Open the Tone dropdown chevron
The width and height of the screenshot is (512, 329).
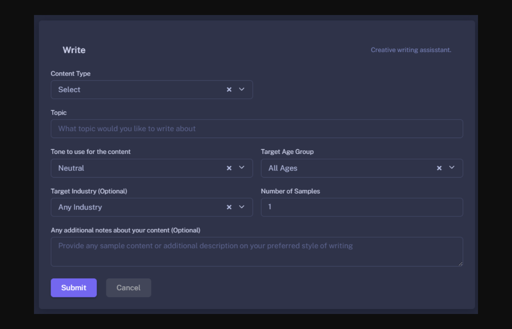click(x=242, y=168)
